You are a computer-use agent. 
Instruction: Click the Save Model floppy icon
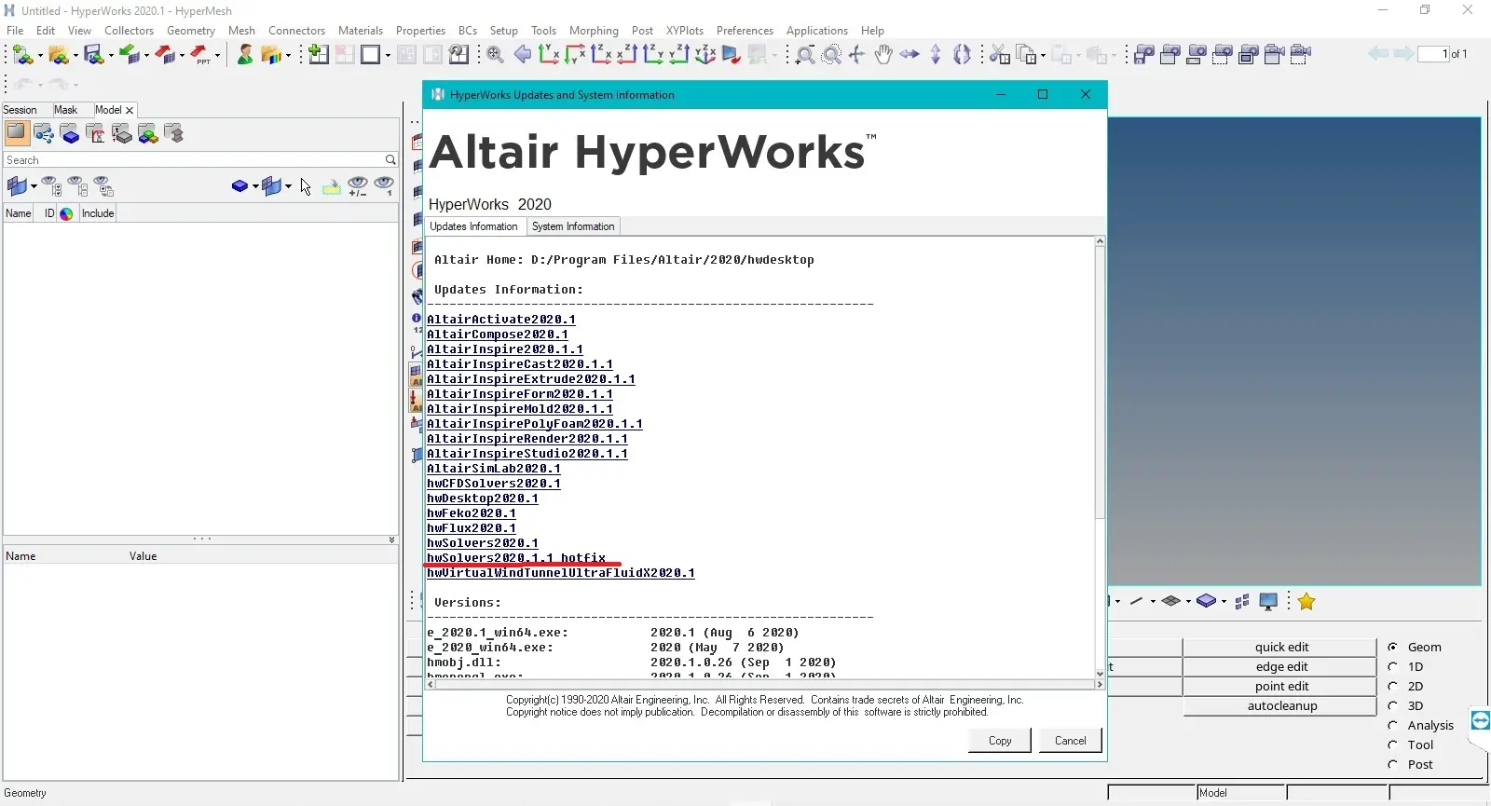pyautogui.click(x=93, y=55)
